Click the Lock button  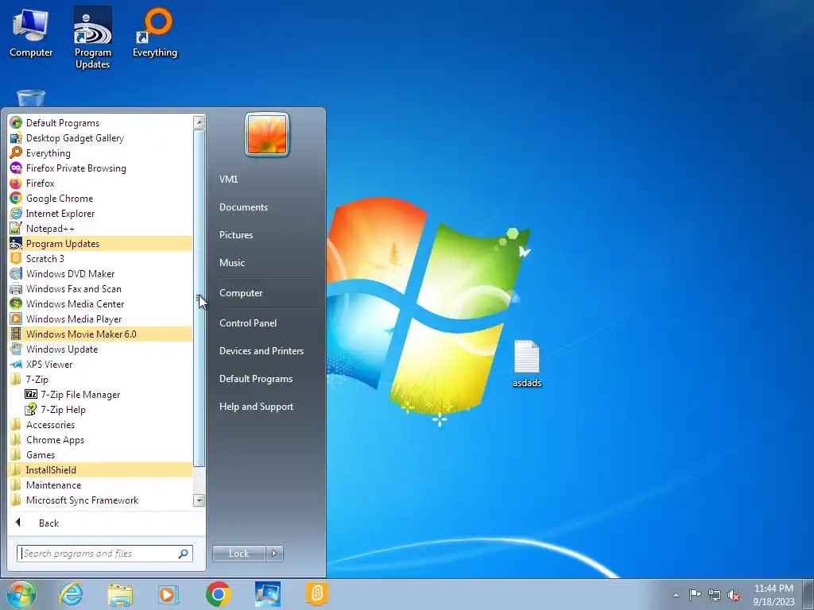click(238, 554)
